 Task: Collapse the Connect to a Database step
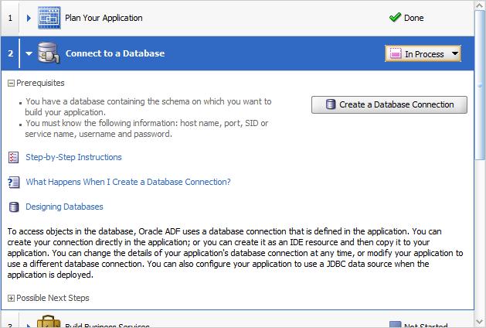29,53
